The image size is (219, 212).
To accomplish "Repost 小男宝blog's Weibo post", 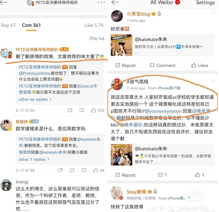I will [x=125, y=65].
